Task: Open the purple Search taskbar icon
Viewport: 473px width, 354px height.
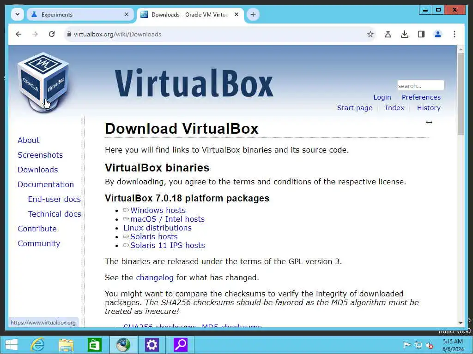Action: pos(181,345)
